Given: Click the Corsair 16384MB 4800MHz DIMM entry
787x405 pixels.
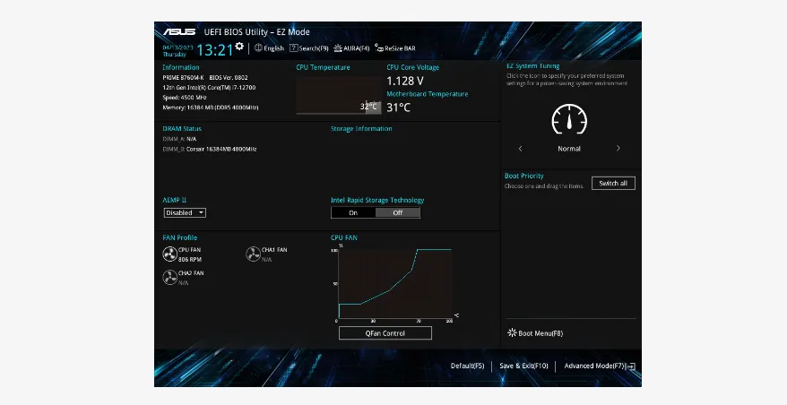Looking at the screenshot, I should coord(221,149).
